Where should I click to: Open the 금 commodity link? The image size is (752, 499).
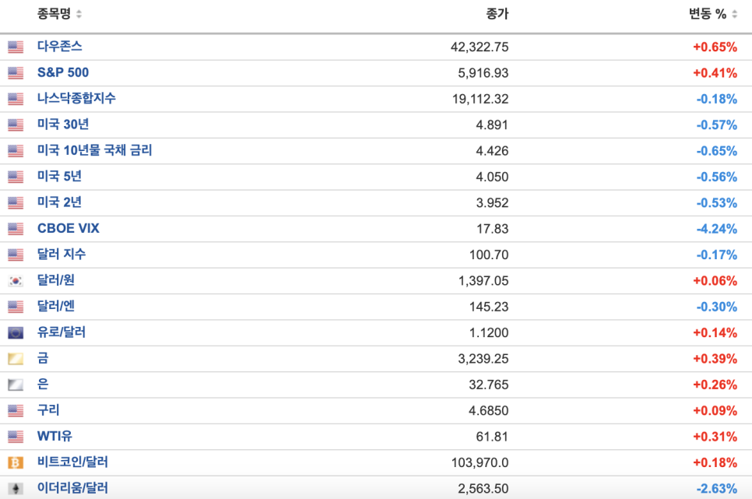click(43, 358)
